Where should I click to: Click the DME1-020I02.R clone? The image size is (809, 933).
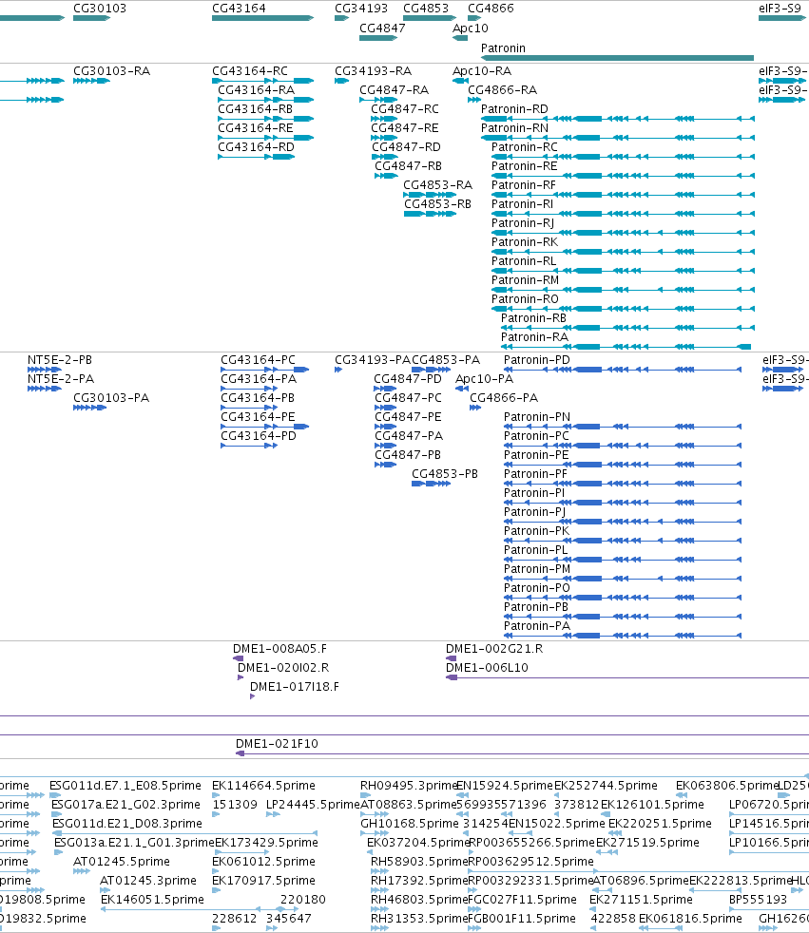point(241,677)
